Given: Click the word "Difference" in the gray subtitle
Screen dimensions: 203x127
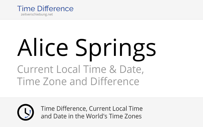Looking at the screenshot, I should point(115,82).
